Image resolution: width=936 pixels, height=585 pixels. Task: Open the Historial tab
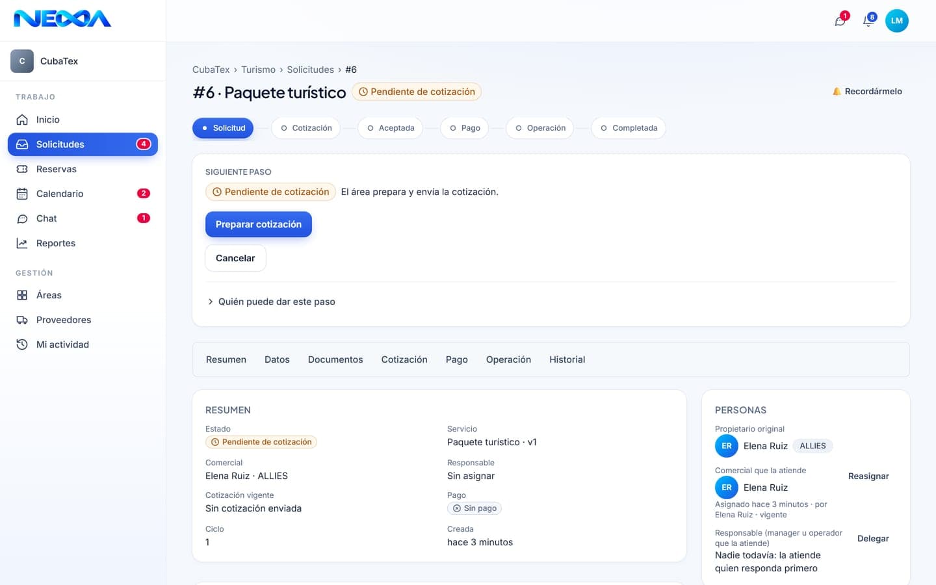pyautogui.click(x=567, y=359)
